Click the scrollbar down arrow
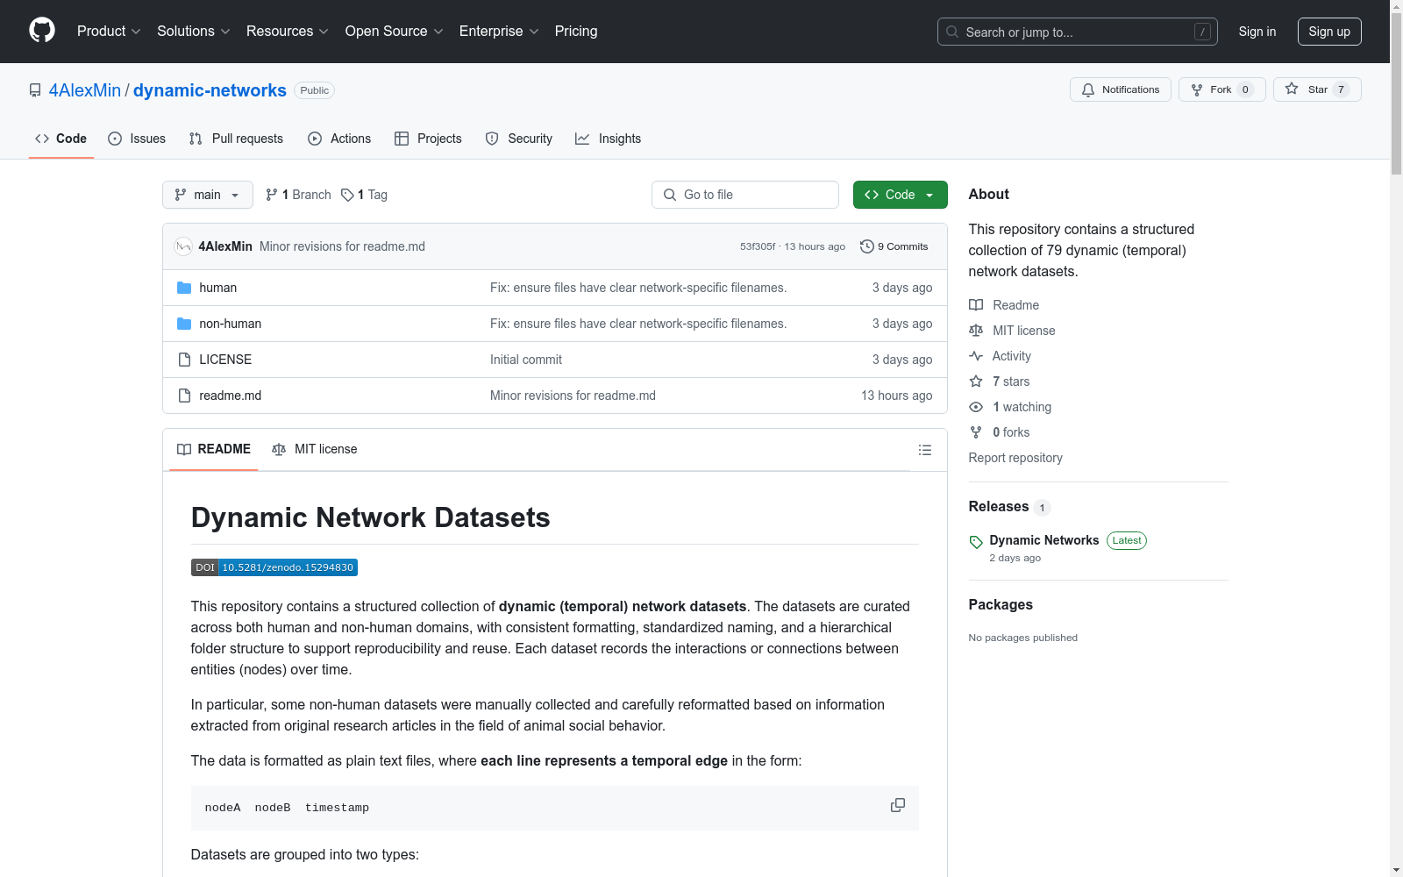The width and height of the screenshot is (1403, 877). (1397, 870)
